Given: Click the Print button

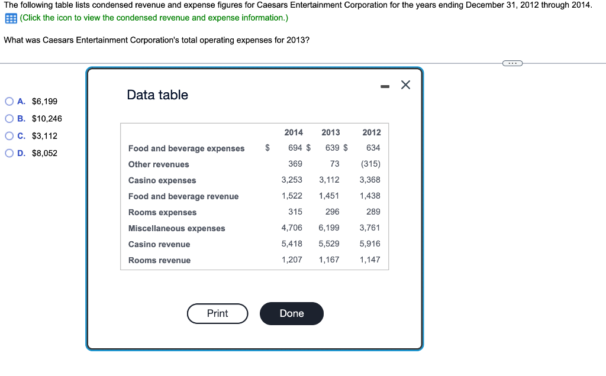Looking at the screenshot, I should [217, 313].
